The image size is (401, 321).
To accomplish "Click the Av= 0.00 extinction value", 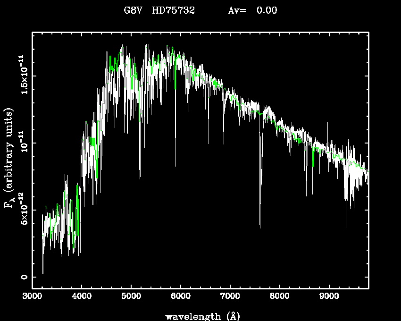I will coord(252,10).
